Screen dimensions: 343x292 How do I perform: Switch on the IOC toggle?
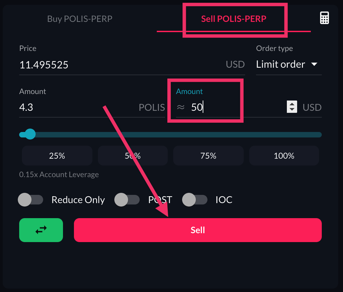[195, 200]
